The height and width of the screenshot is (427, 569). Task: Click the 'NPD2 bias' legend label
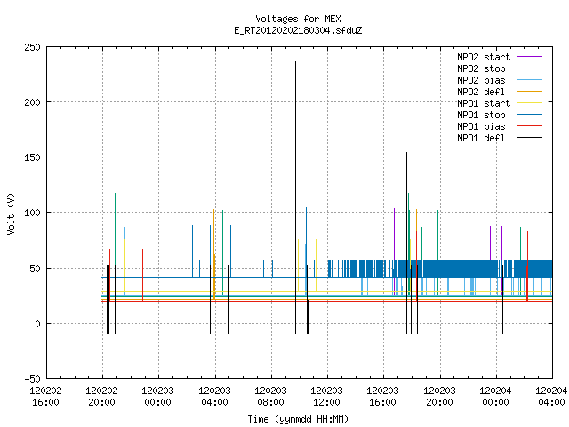[x=481, y=80]
